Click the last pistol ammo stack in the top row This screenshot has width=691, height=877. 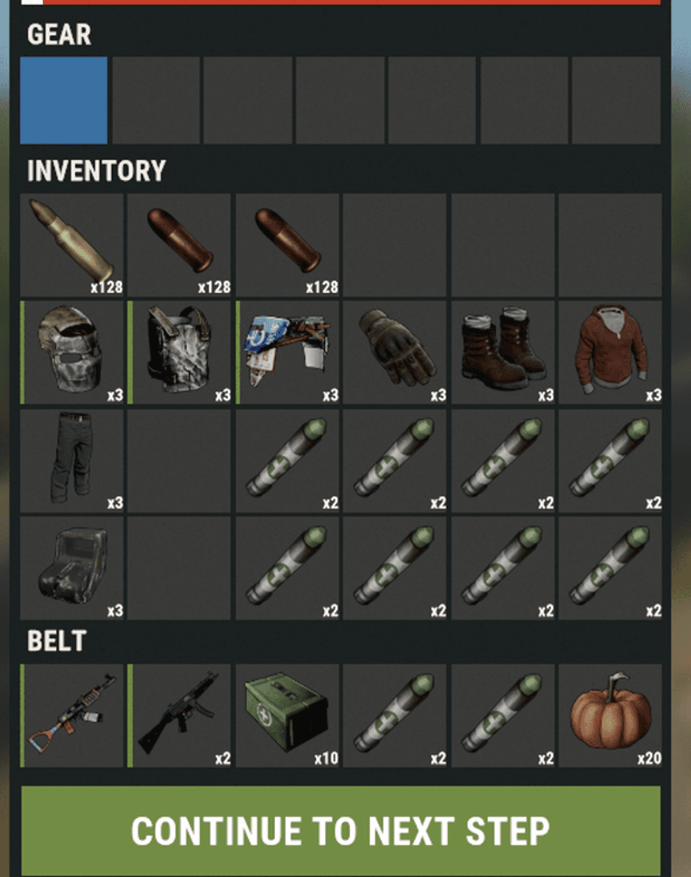(287, 245)
